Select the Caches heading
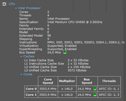The height and width of the screenshot is (101, 126). [29, 56]
